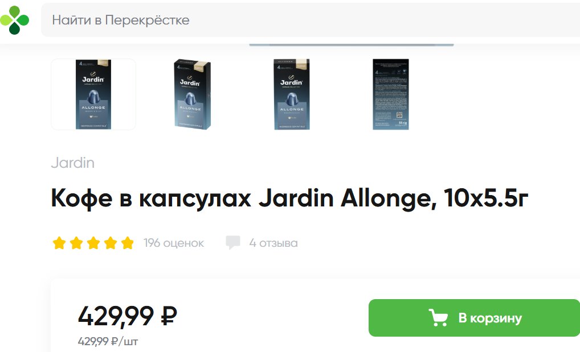
Task: Open the '196 оценок' ratings link
Action: pyautogui.click(x=174, y=243)
